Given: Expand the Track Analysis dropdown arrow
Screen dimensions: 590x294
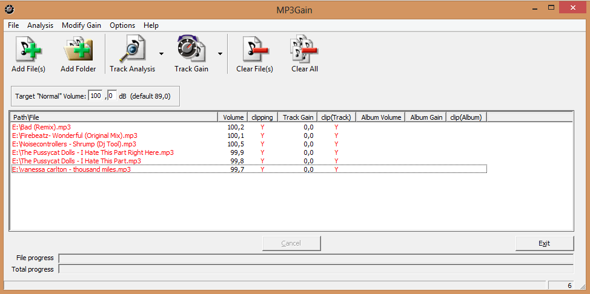Looking at the screenshot, I should 161,54.
